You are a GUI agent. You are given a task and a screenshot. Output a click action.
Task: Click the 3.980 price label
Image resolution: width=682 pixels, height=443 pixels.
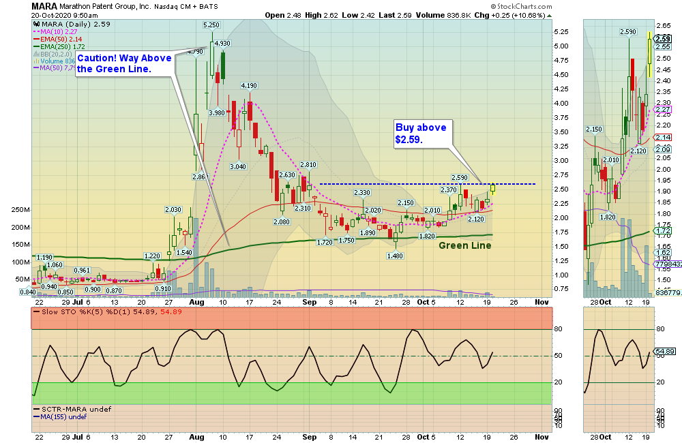coord(217,113)
